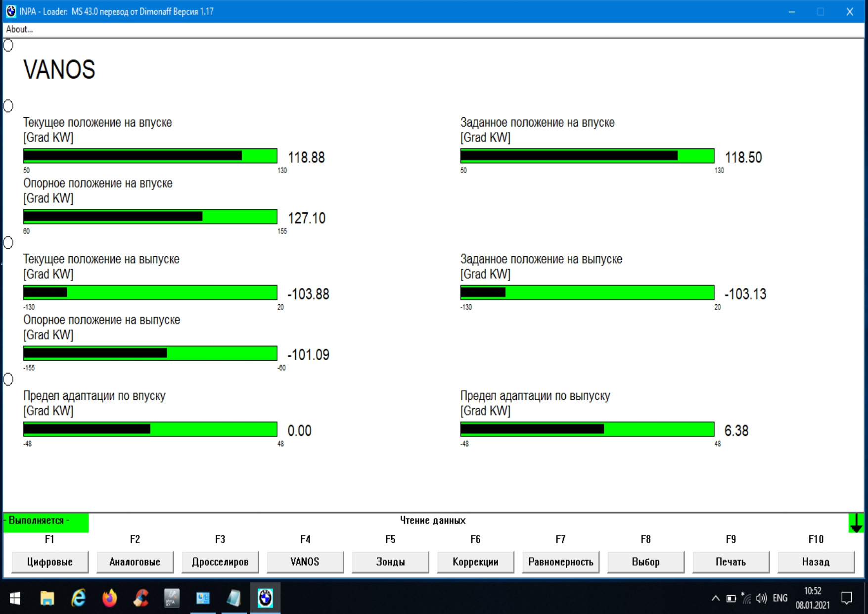
Task: Switch the ENG input language indicator
Action: tap(780, 599)
